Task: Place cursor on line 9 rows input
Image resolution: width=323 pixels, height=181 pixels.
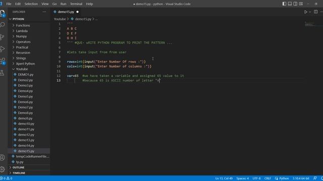Action: pyautogui.click(x=106, y=61)
